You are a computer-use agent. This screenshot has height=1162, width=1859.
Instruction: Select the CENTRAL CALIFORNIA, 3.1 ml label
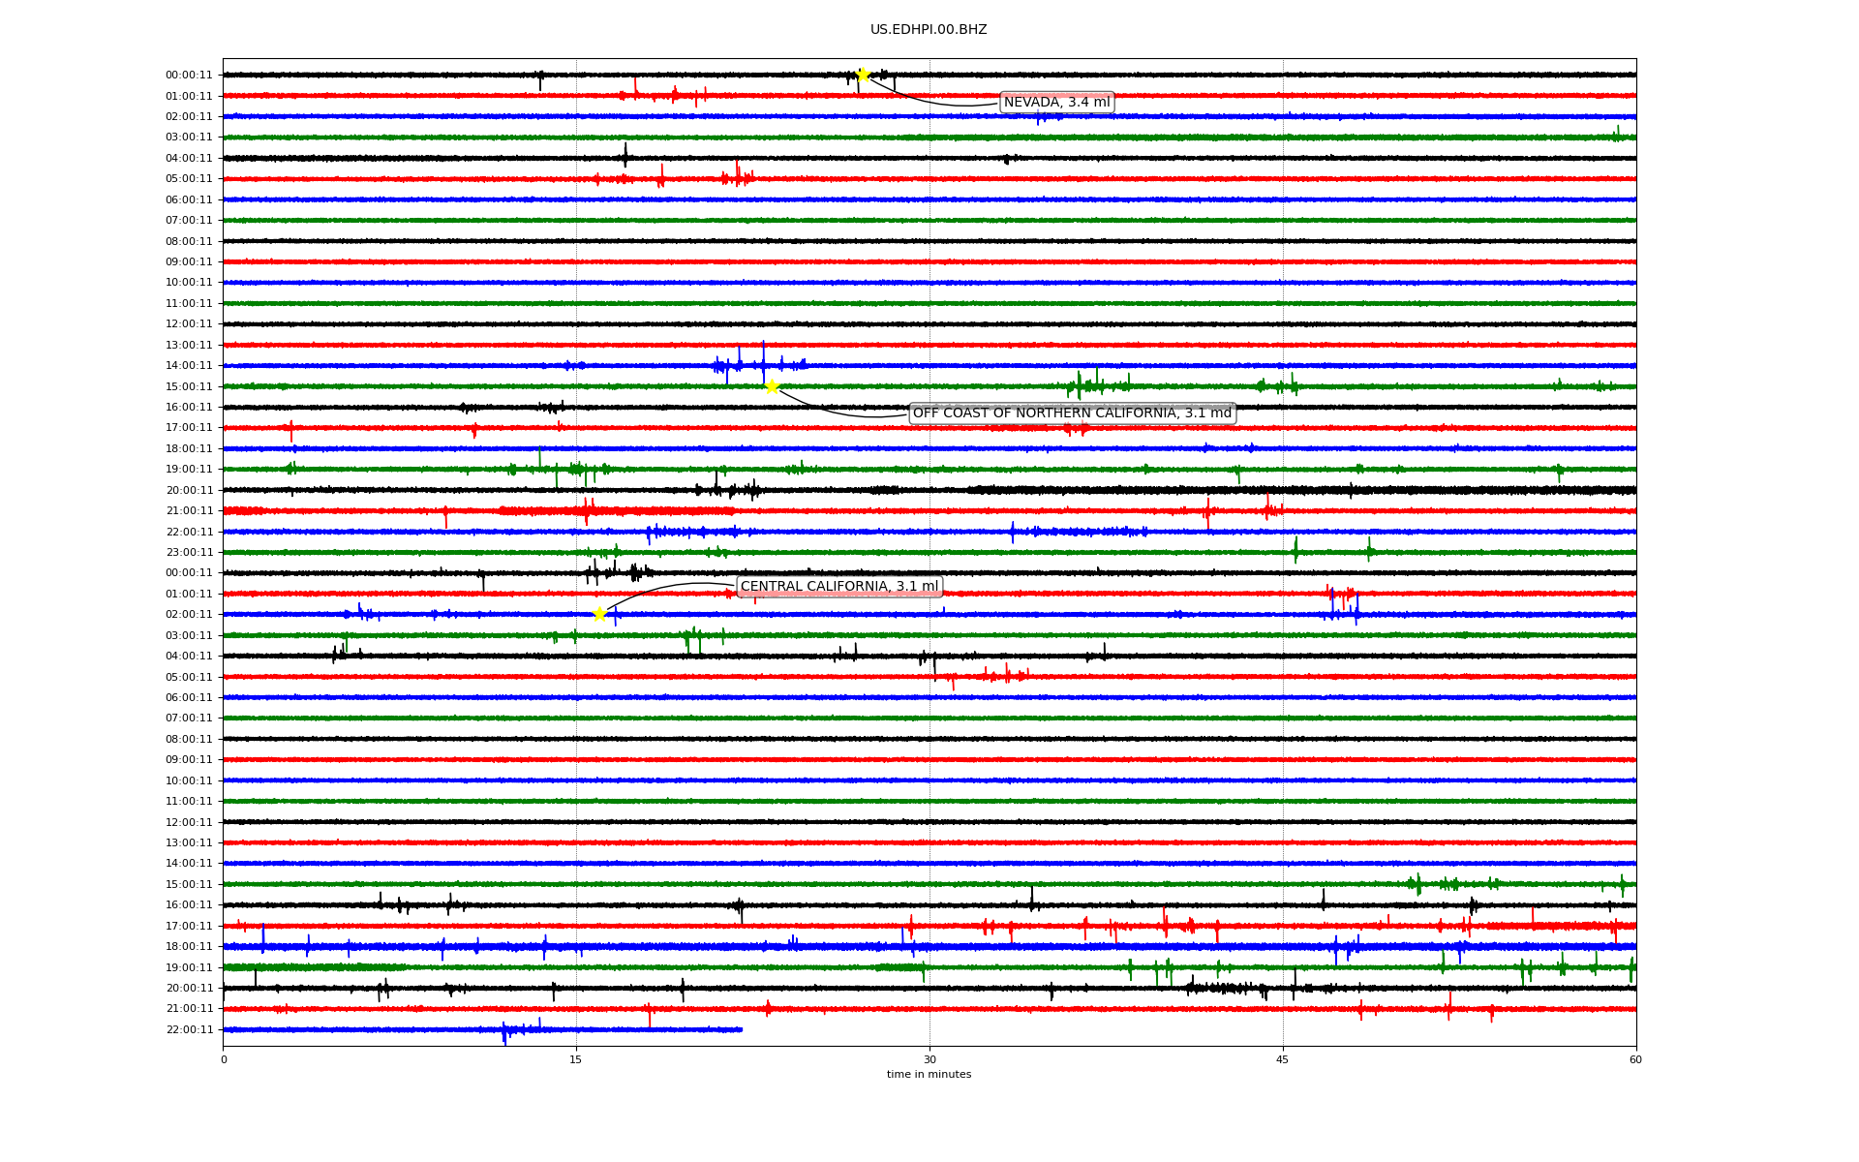[839, 587]
